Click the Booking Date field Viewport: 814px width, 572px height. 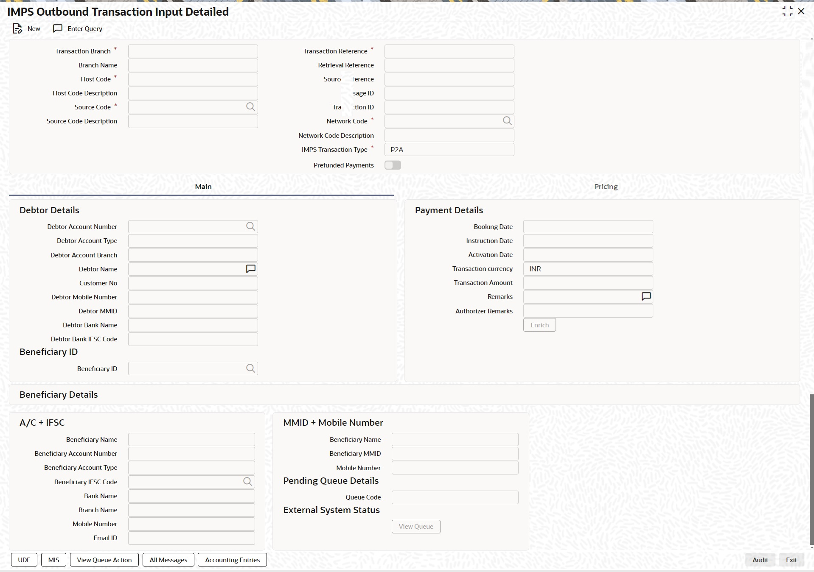point(588,226)
